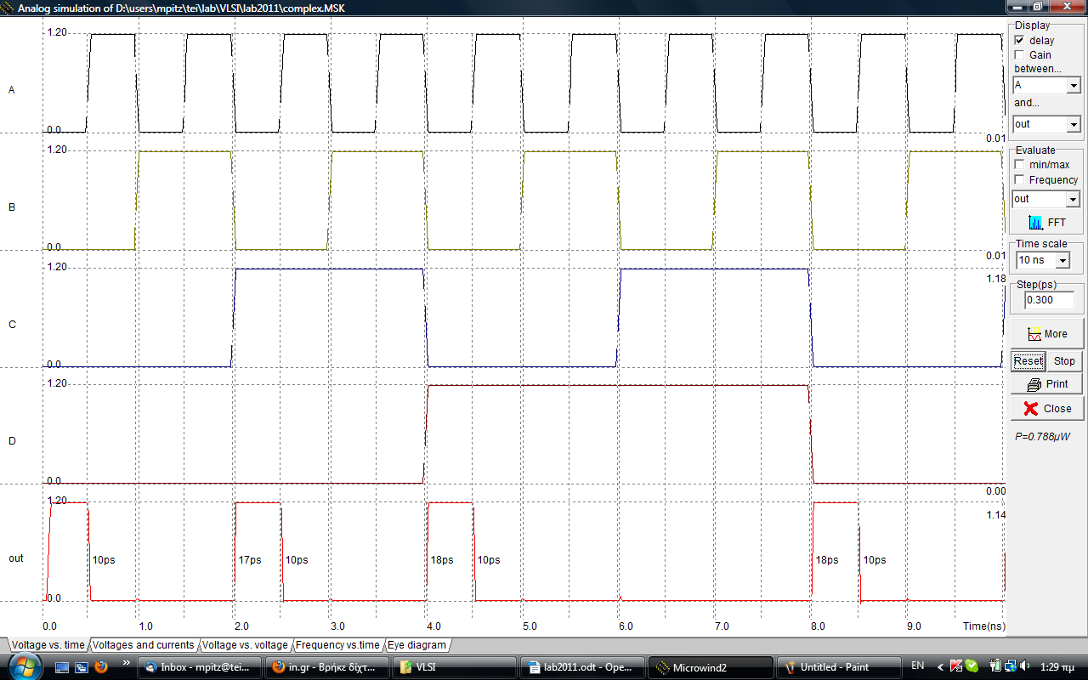The height and width of the screenshot is (680, 1088).
Task: Click the Show Desktop quick launch icon
Action: tap(62, 667)
